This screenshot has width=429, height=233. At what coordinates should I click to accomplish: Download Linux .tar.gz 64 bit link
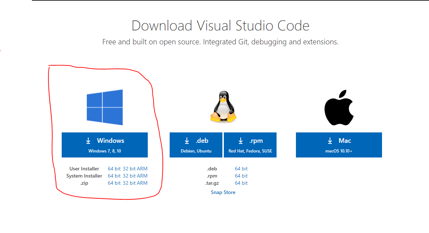241,183
